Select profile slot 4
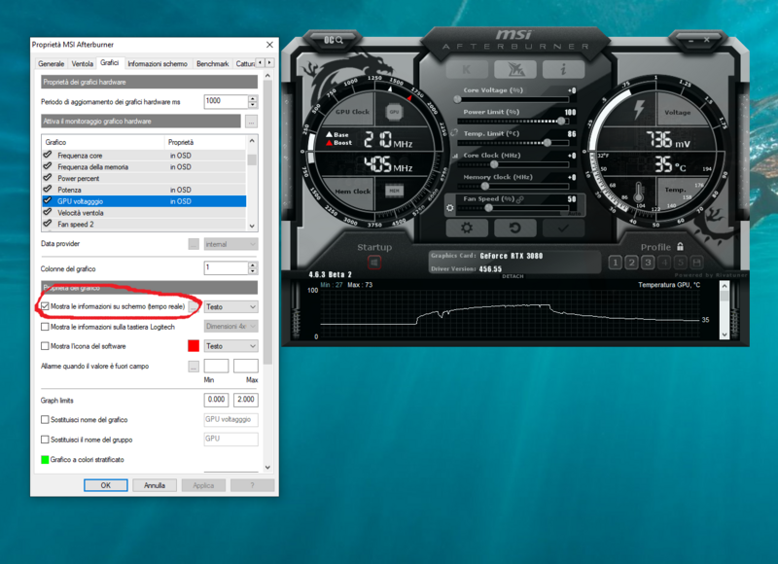 [664, 263]
